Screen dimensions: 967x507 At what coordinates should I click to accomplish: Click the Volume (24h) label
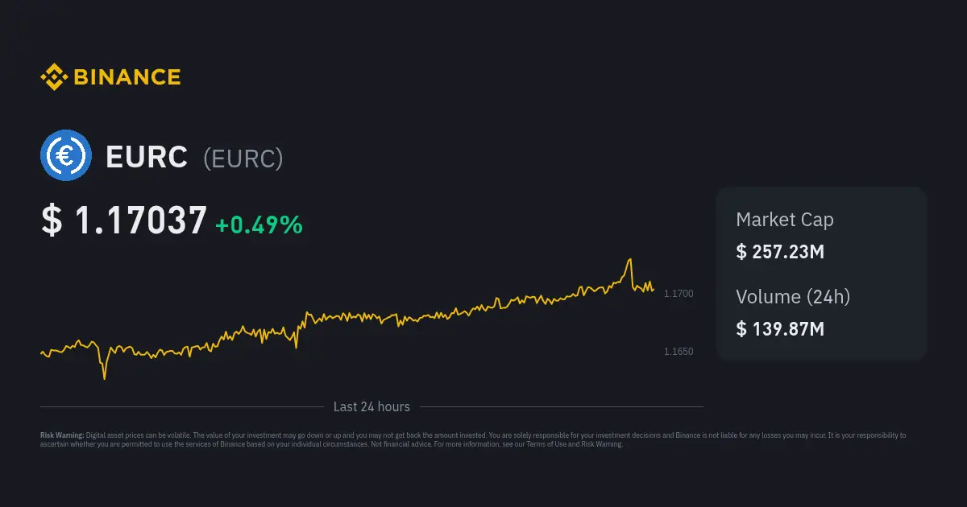click(792, 296)
